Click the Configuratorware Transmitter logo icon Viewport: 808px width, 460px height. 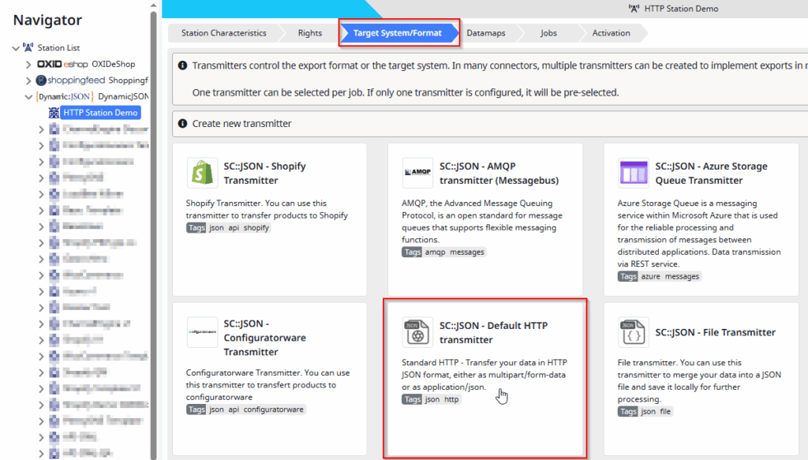203,333
